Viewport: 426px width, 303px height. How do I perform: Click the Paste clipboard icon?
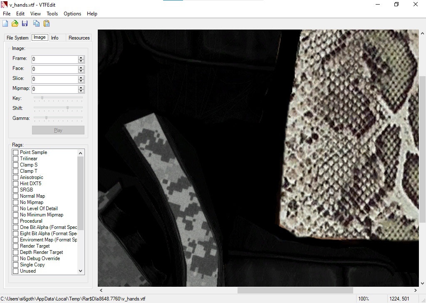[47, 23]
